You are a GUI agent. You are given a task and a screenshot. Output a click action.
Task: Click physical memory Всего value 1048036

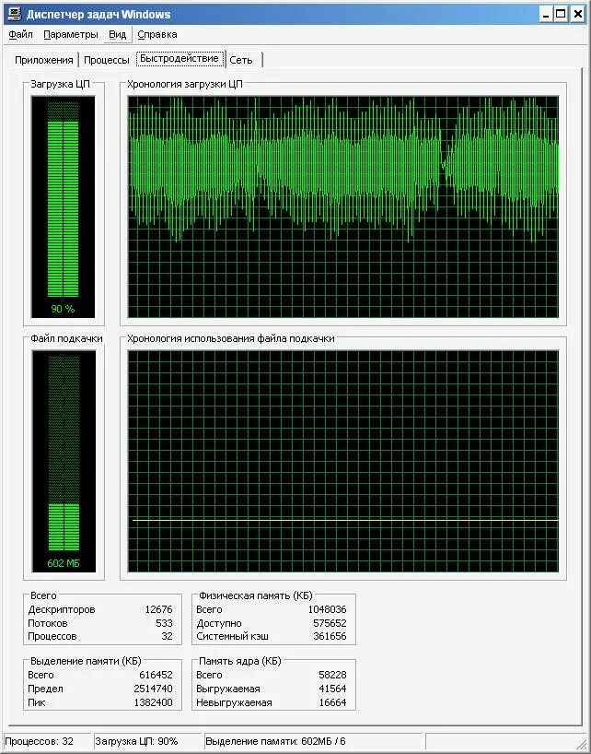327,609
